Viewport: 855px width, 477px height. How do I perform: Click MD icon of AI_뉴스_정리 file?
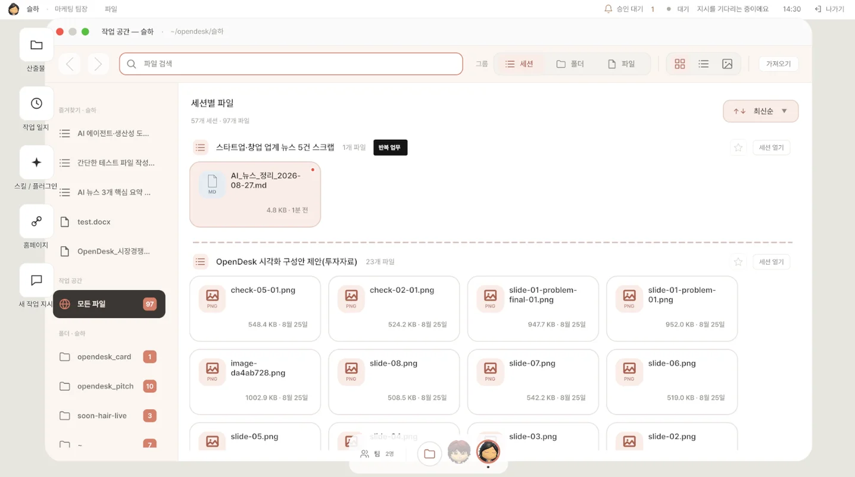click(212, 184)
